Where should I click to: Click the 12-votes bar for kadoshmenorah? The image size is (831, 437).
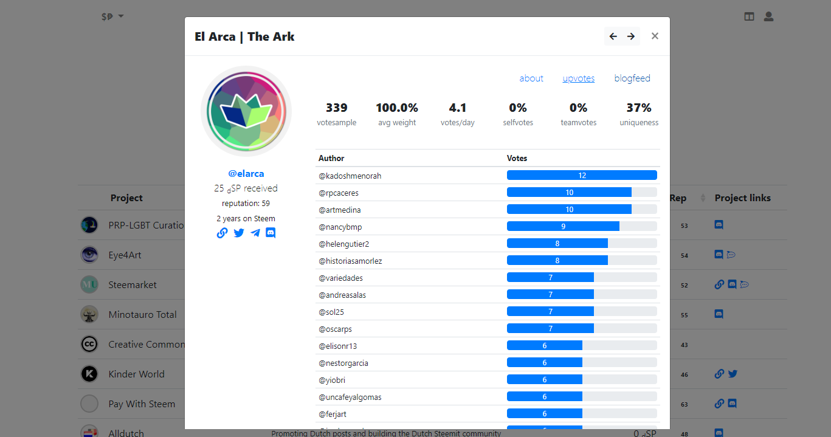click(x=582, y=175)
